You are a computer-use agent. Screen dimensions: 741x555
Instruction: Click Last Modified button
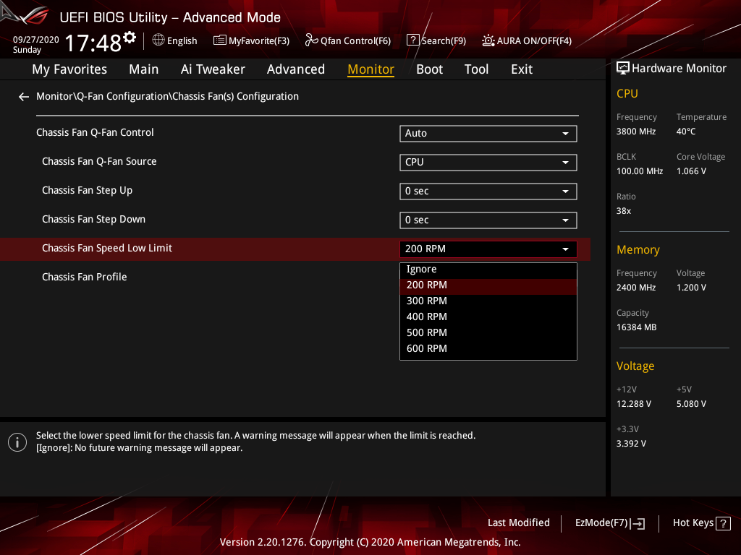518,523
